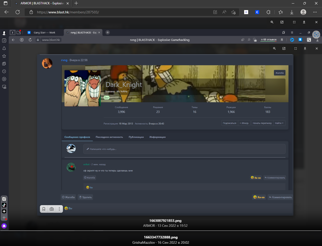Screen dimensions: 322x246
Task: Click the blue 'S' extension icon in the pictured browser
Action: (300, 40)
